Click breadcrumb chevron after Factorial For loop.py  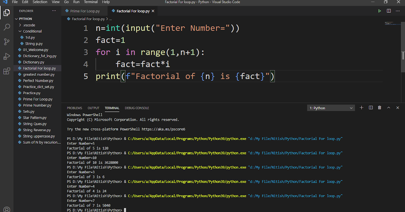107,19
